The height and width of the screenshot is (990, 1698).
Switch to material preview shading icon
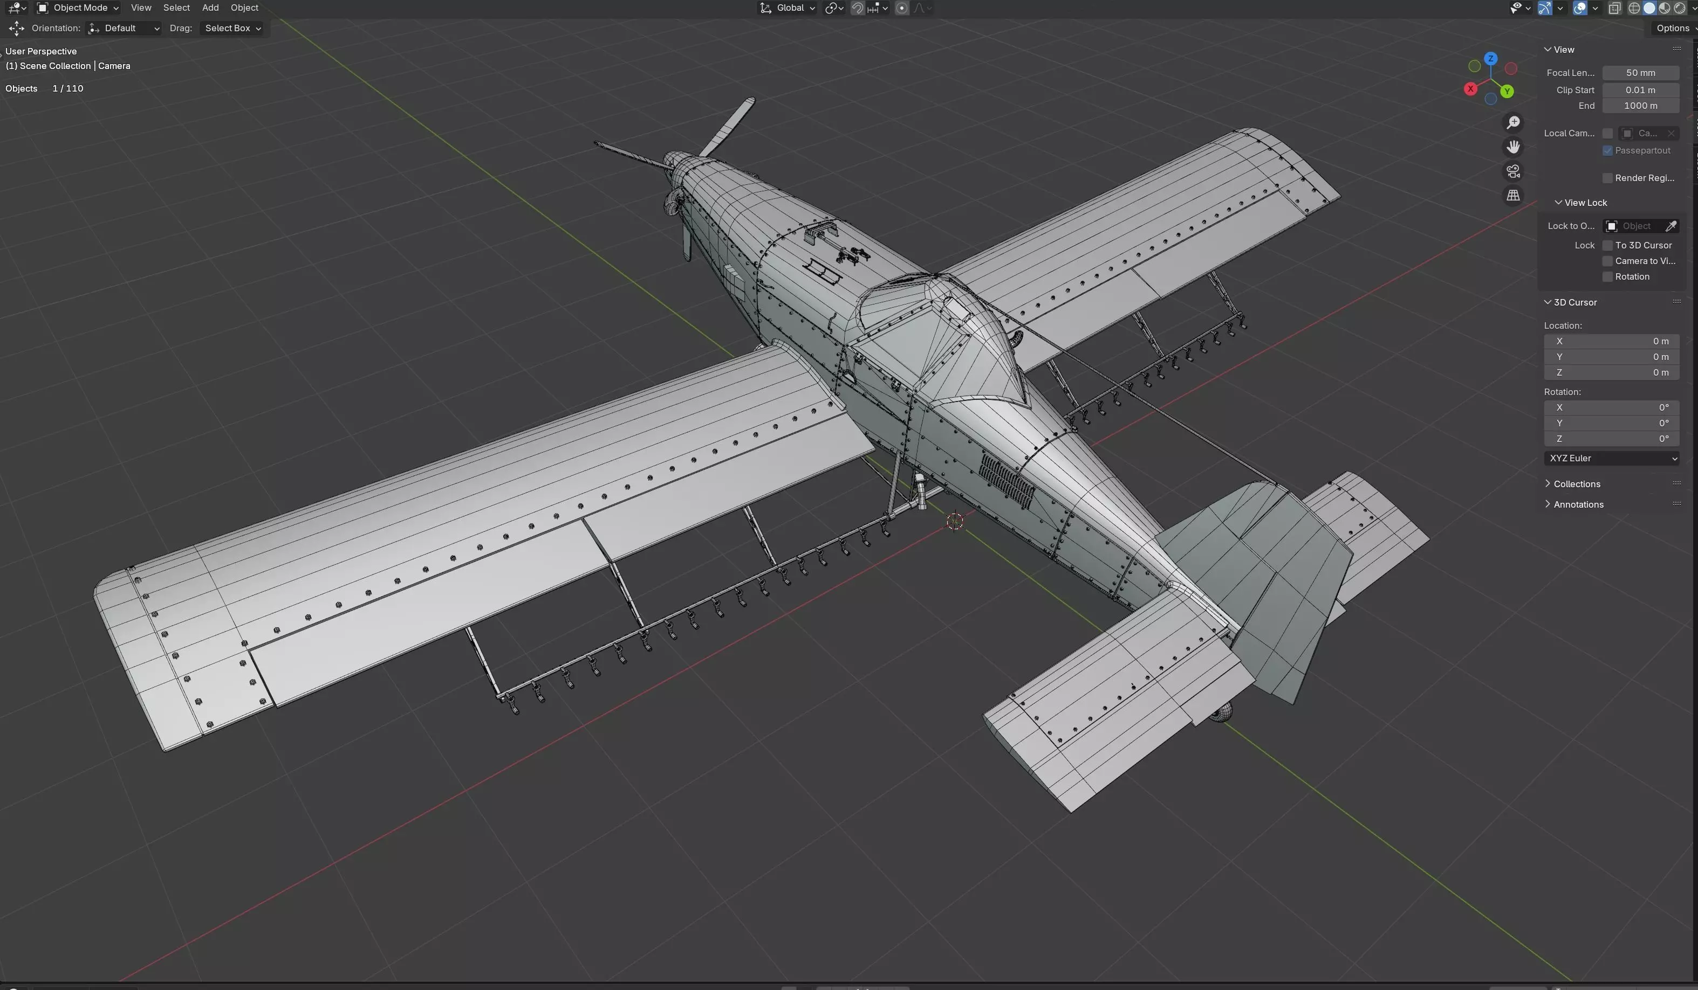[1665, 8]
